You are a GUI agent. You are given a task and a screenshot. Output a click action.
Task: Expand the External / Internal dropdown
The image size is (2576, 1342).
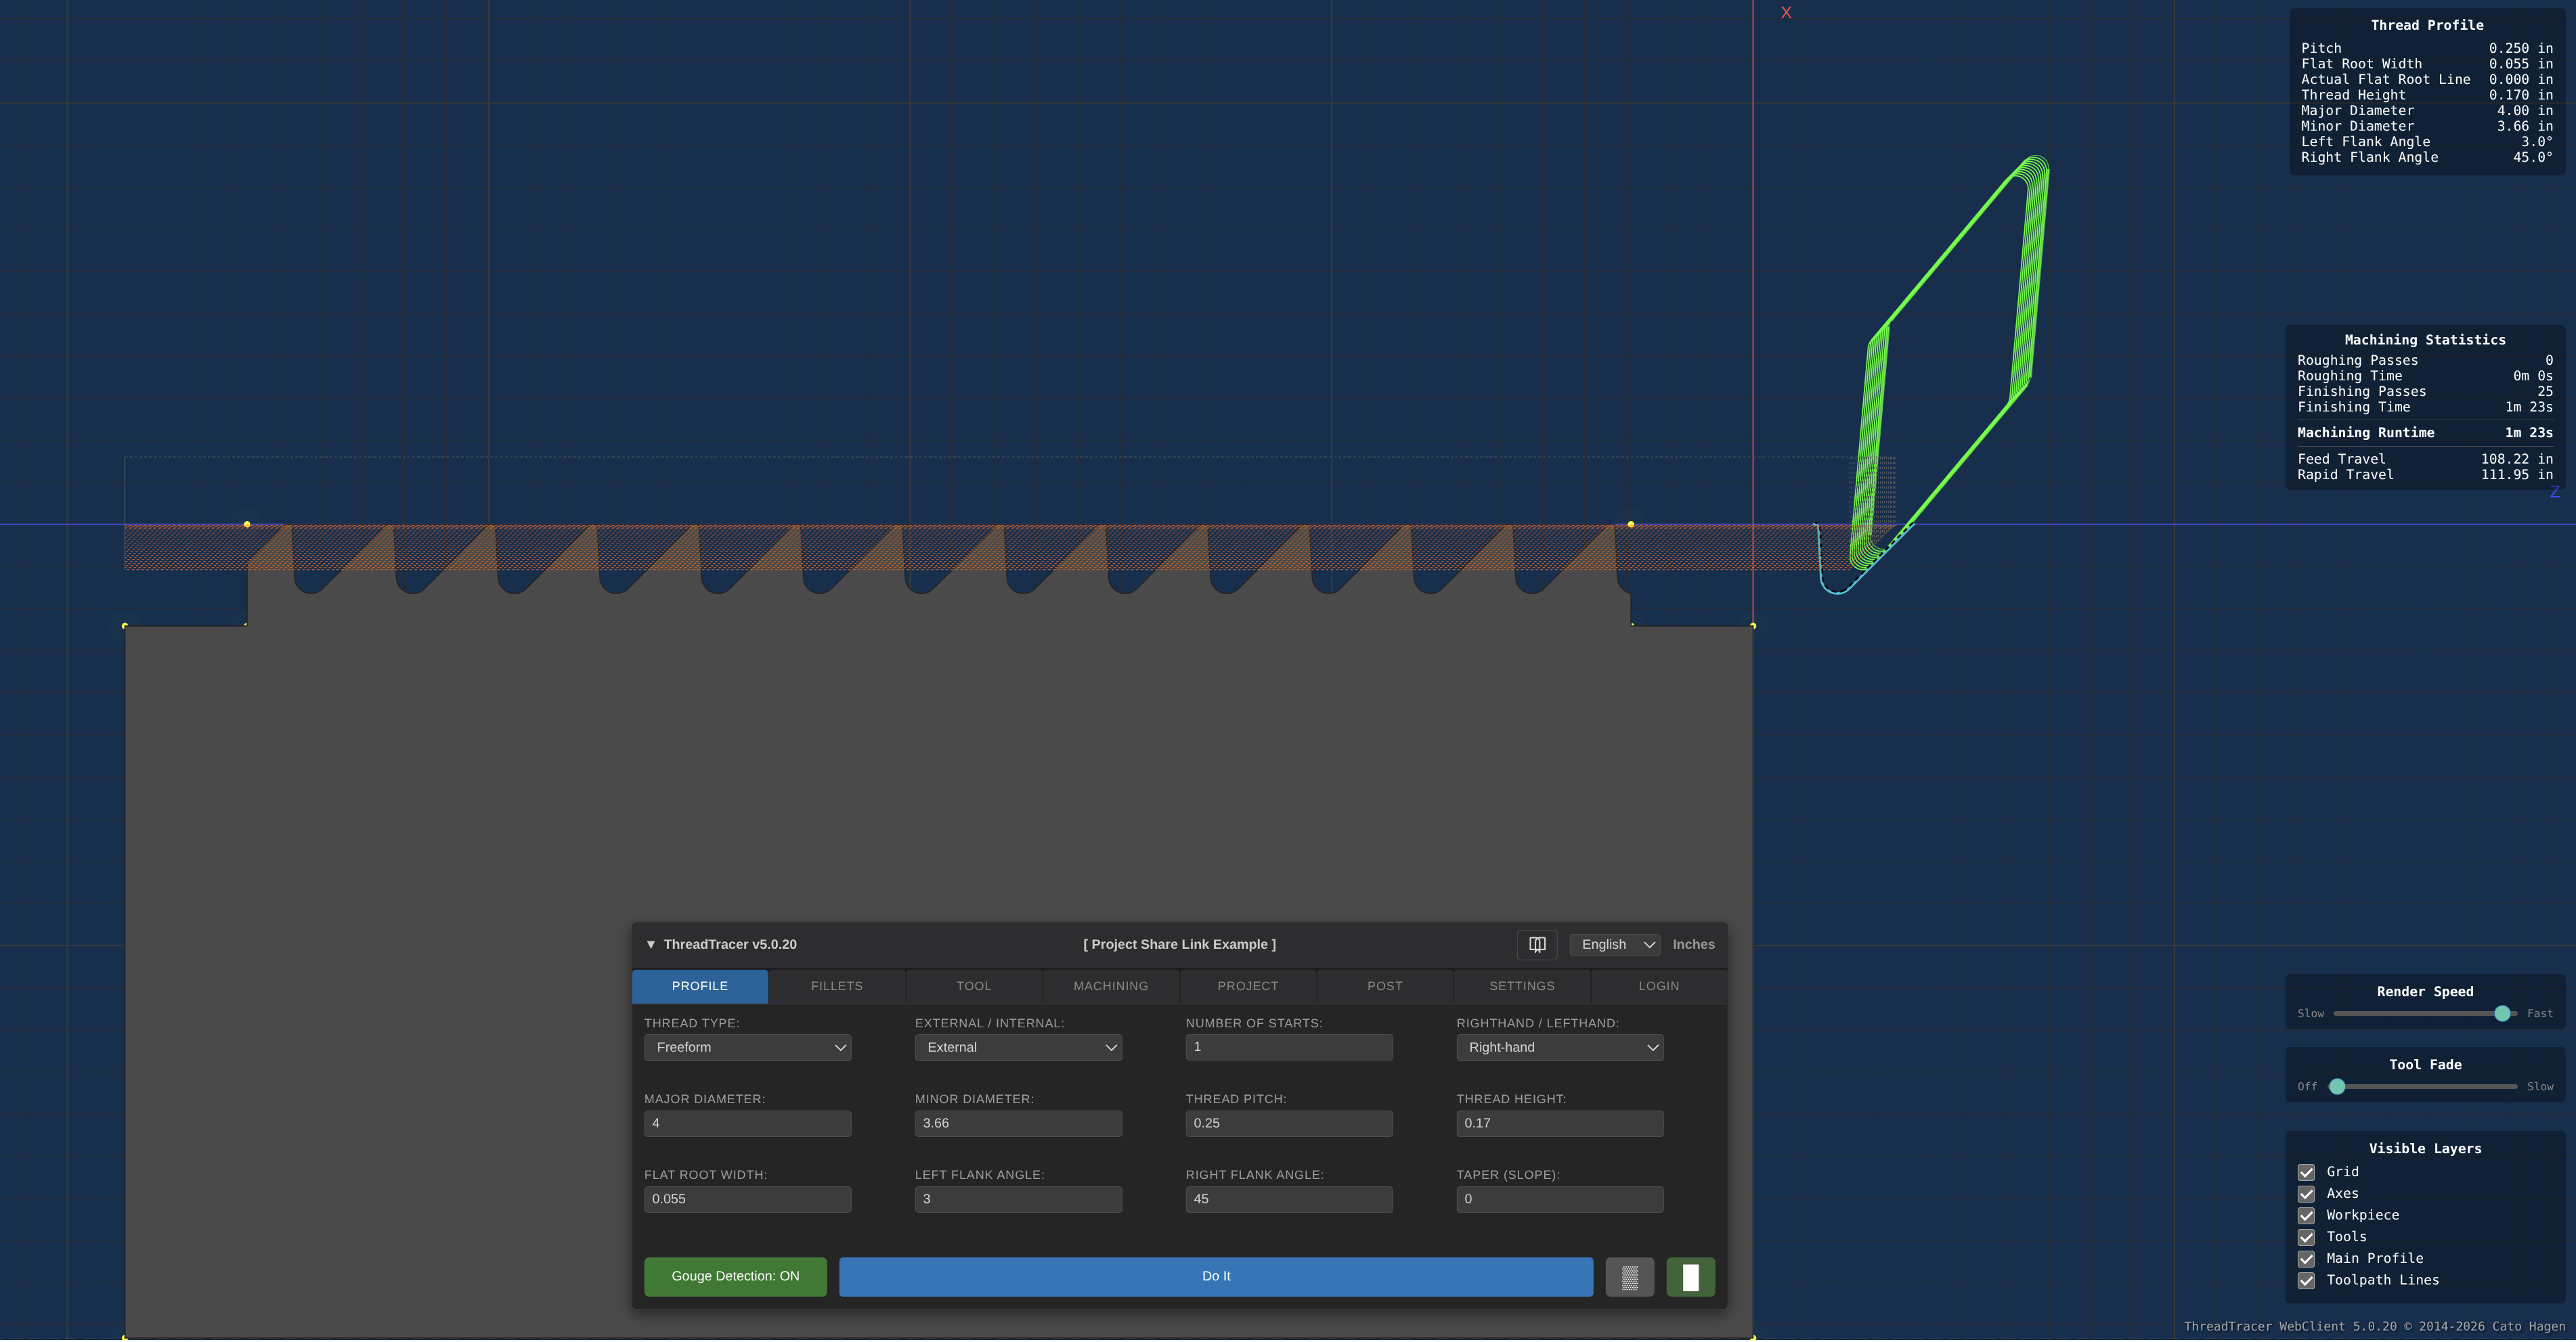pyautogui.click(x=1018, y=1047)
